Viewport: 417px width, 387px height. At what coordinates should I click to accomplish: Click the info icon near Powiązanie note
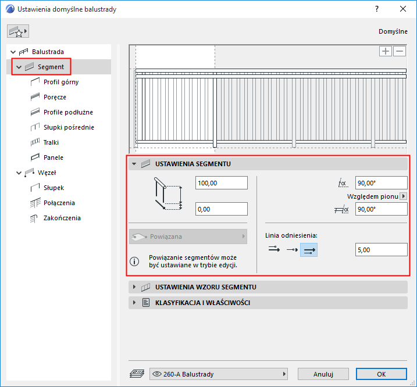point(134,261)
